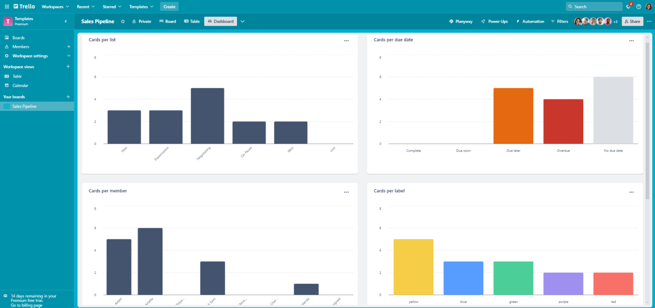Open the views dropdown chevron beside Dashboard
This screenshot has width=655, height=308.
tap(243, 22)
